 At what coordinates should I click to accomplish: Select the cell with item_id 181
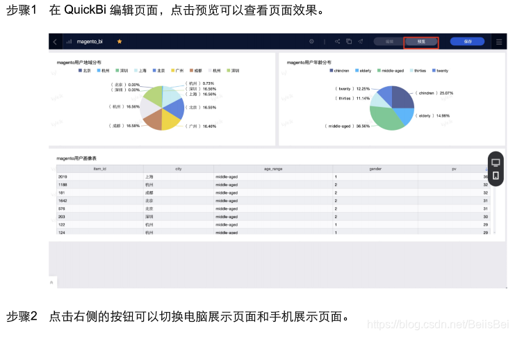point(100,192)
